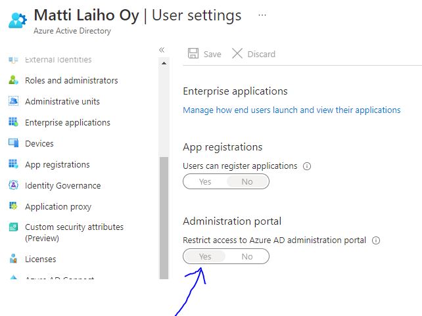Image resolution: width=422 pixels, height=316 pixels.
Task: Open App registrations in sidebar
Action: point(57,165)
